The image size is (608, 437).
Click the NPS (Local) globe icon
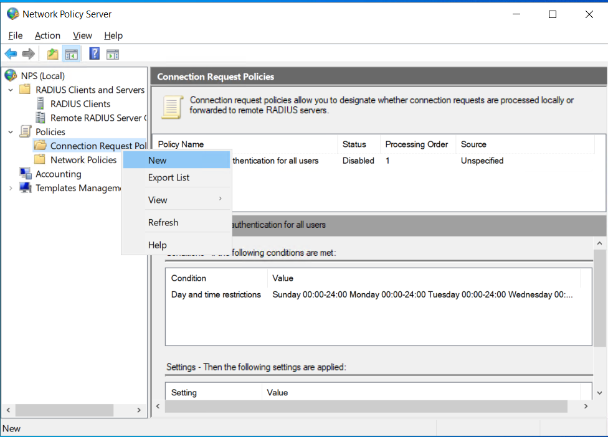point(11,75)
